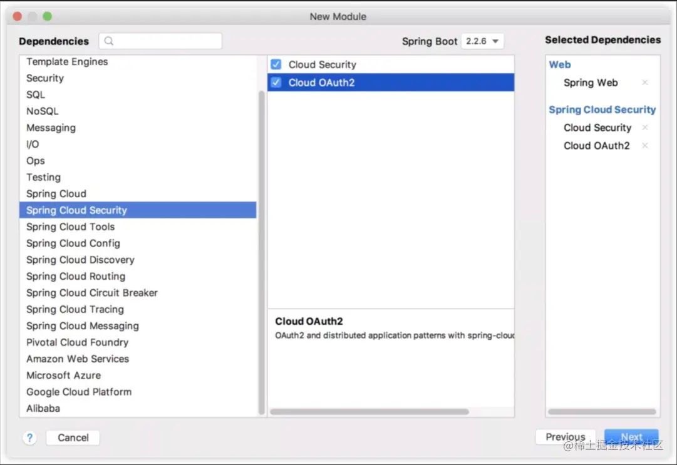Select the Spring Cloud Discovery category

138,260
